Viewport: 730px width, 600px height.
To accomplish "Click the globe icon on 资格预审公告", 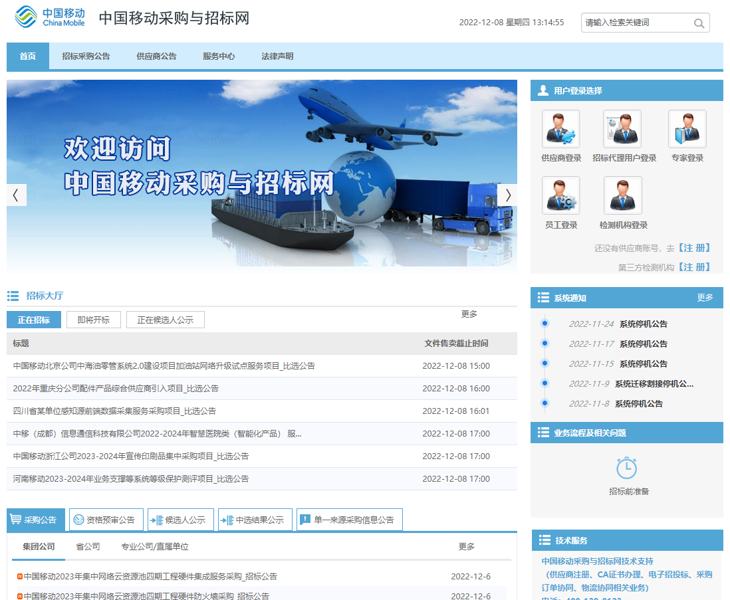I will (79, 520).
